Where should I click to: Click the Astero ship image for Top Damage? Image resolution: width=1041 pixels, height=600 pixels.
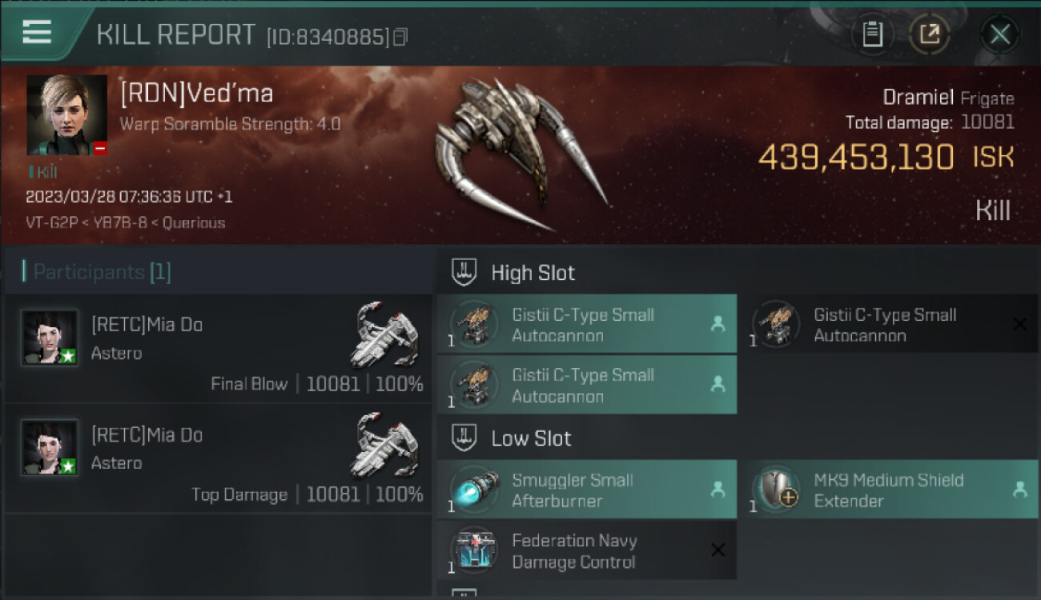384,445
